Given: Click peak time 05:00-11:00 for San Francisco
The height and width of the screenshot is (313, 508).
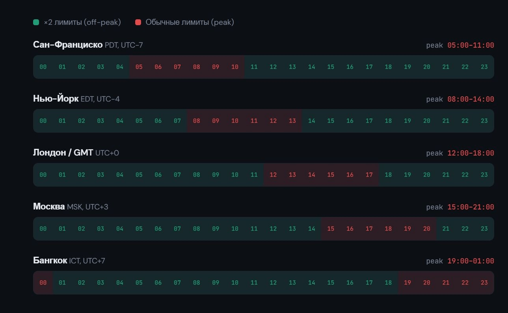Looking at the screenshot, I should point(470,45).
